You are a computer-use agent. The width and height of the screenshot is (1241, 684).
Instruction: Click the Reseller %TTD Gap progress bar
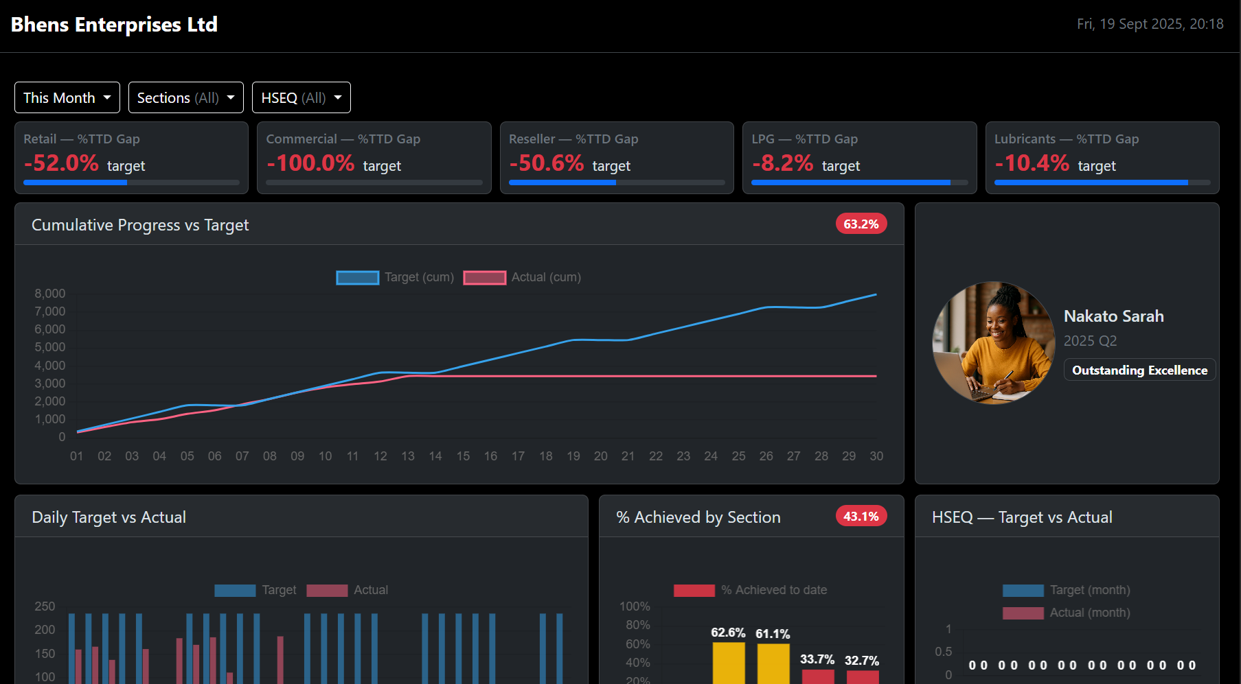(x=617, y=182)
